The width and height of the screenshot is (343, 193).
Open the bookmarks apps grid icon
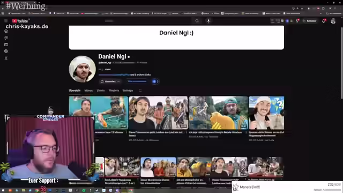[x=3, y=13]
